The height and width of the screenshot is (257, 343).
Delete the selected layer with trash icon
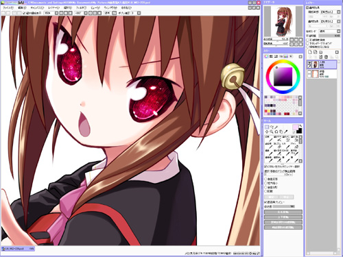(326, 57)
